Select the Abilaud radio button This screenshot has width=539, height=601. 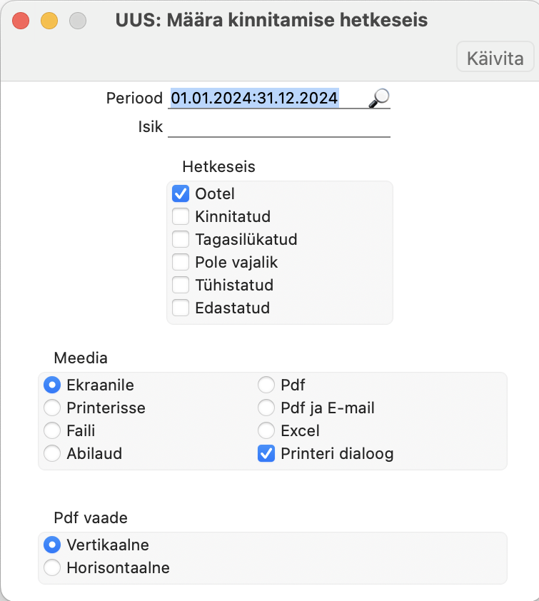click(x=52, y=453)
